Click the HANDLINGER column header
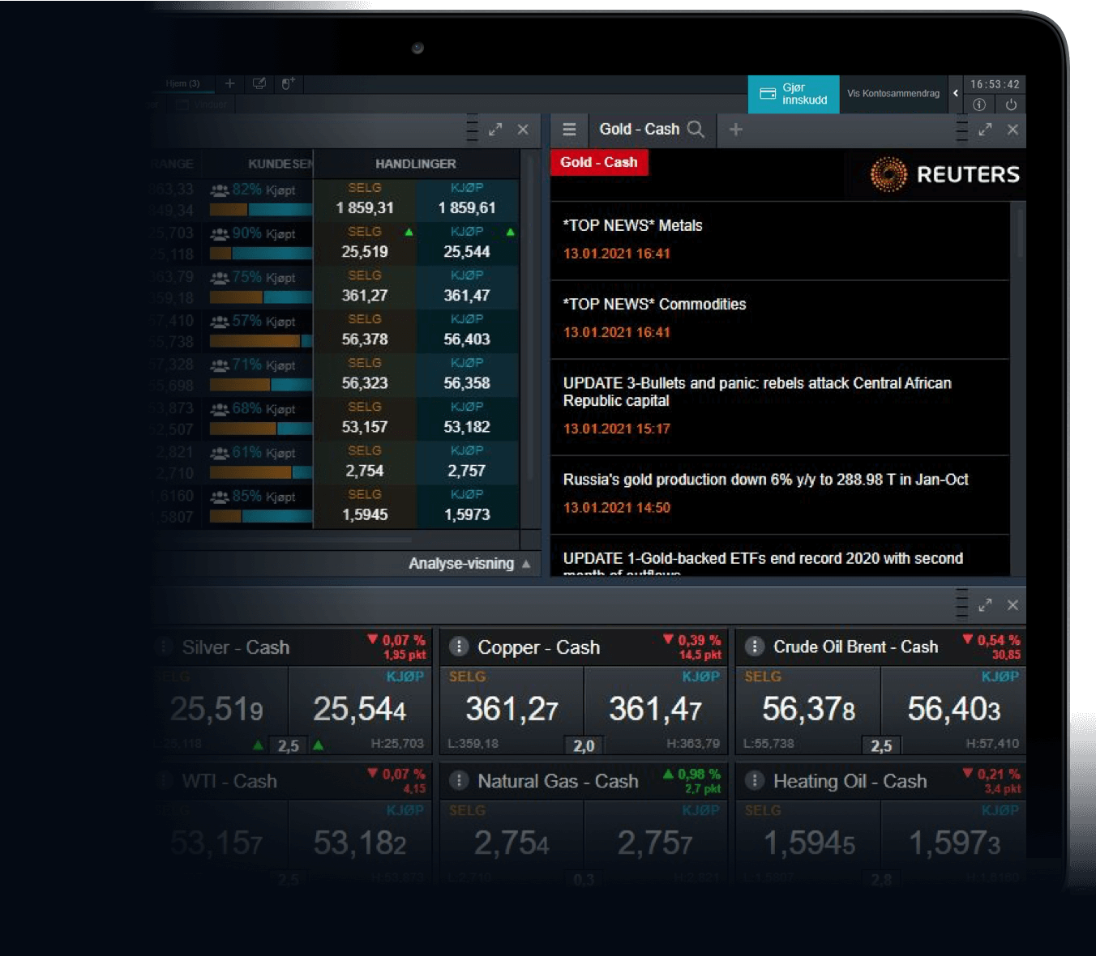This screenshot has height=956, width=1096. 415,164
